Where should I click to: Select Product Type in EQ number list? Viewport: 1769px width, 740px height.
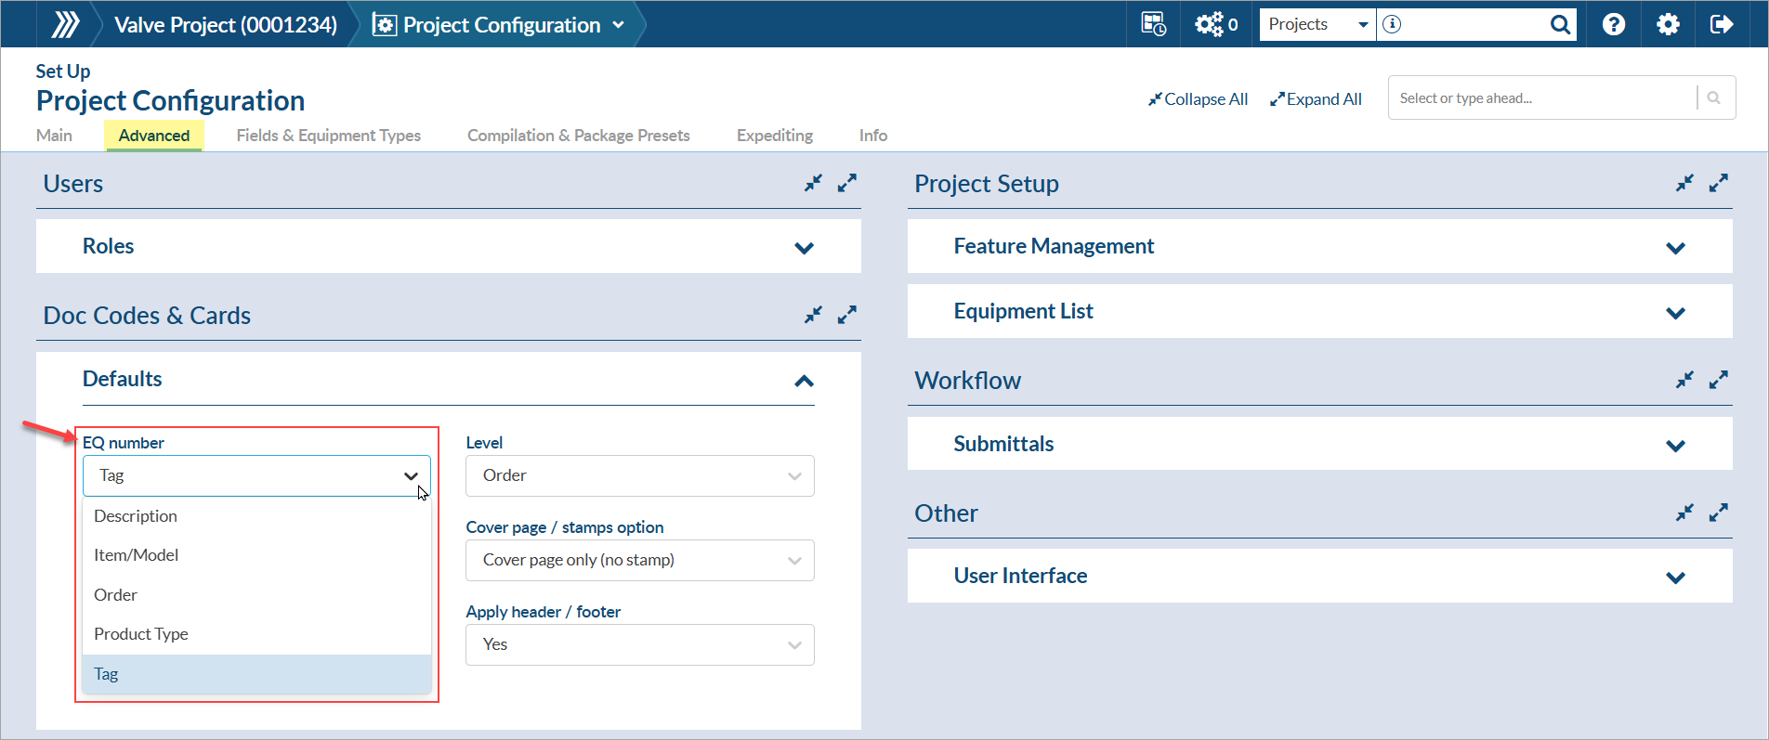click(141, 634)
